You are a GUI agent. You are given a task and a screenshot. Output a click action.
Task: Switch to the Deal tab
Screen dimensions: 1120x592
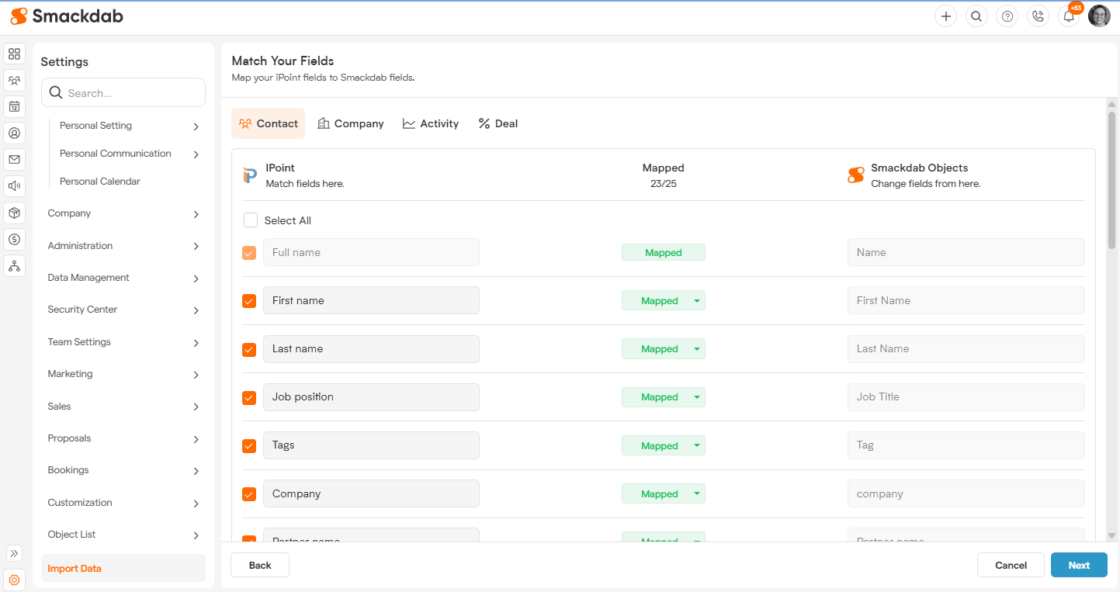(498, 123)
